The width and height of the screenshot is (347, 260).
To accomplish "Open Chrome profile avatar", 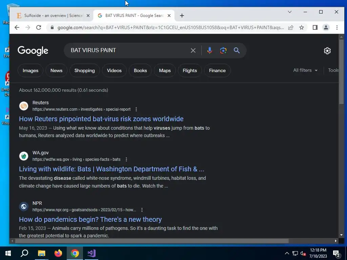I will (x=326, y=27).
